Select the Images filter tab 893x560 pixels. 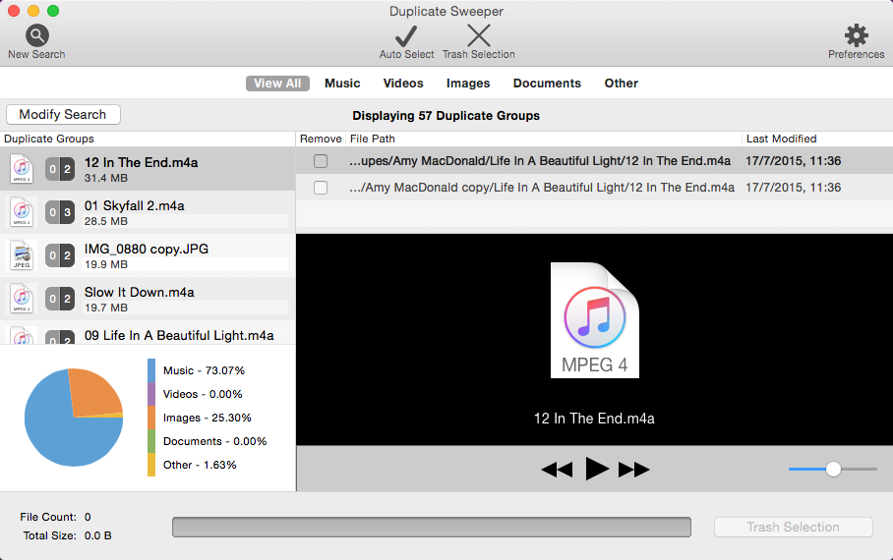pyautogui.click(x=468, y=84)
